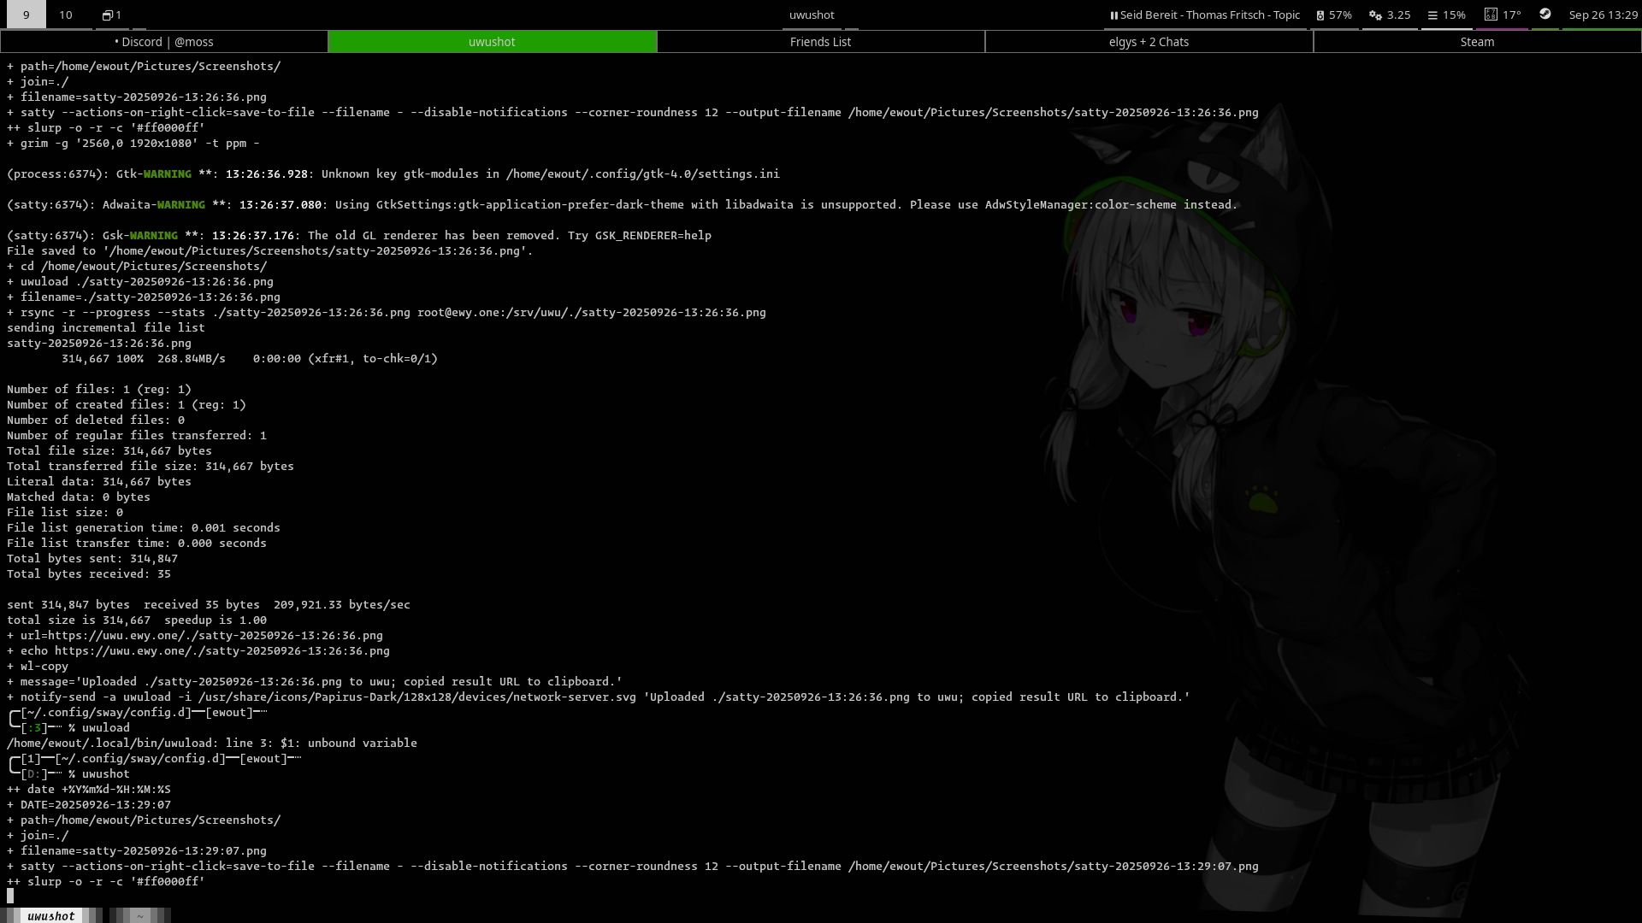Click the memory usage bars icon showing 15%
Image resolution: width=1642 pixels, height=923 pixels.
pos(1432,15)
